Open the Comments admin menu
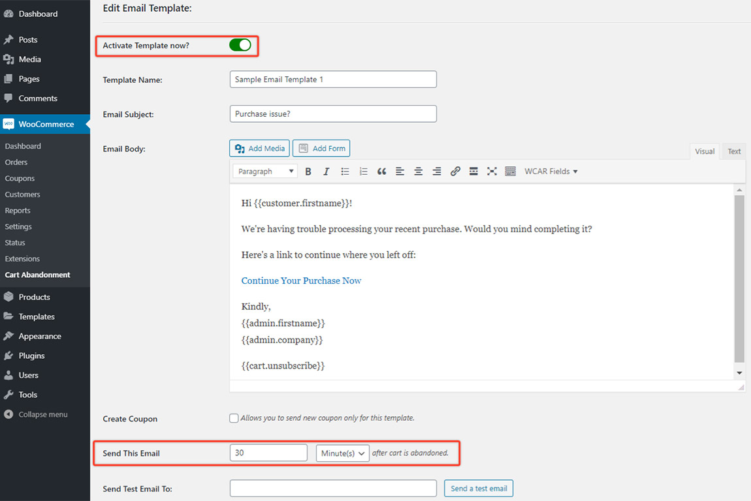751x501 pixels. (x=45, y=99)
